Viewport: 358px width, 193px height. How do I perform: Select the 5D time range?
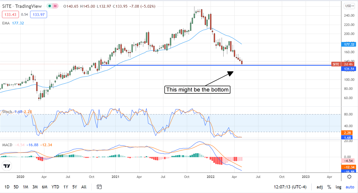tap(16, 187)
